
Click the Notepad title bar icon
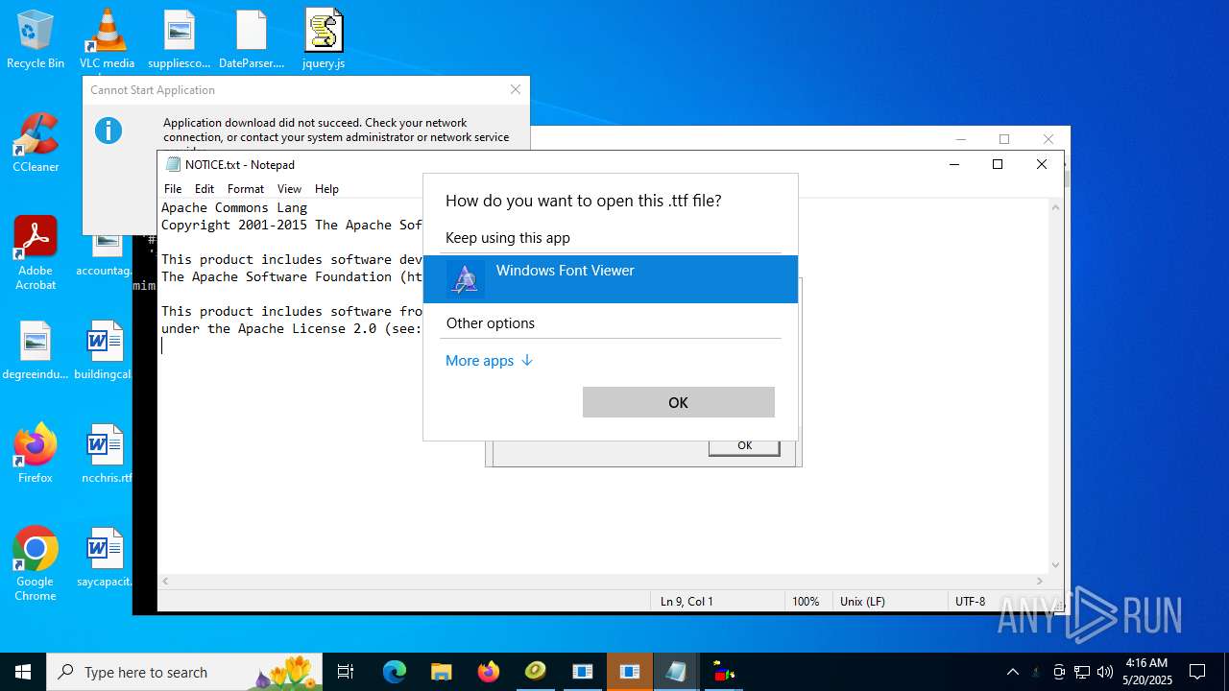pos(173,164)
